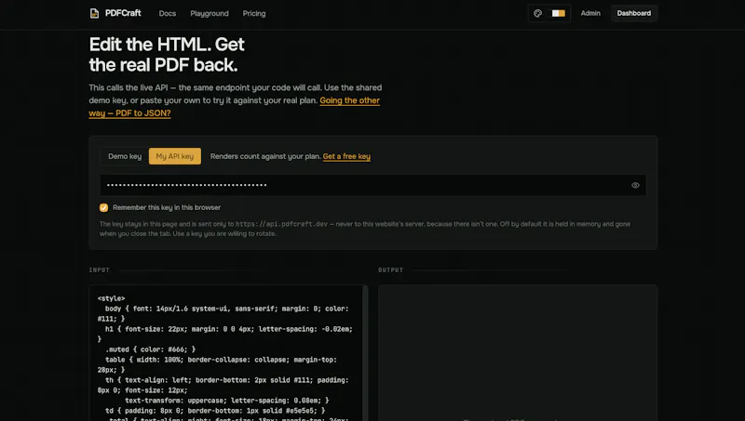Switch to the Demo key tab
Screen dimensions: 745x421
[125, 156]
